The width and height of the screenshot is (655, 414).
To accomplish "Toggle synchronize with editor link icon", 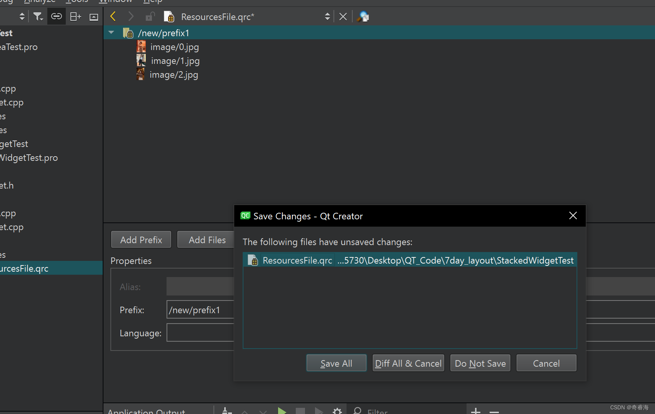I will [57, 17].
